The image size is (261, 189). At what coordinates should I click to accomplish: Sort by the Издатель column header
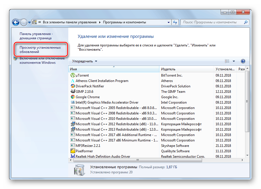(187, 69)
